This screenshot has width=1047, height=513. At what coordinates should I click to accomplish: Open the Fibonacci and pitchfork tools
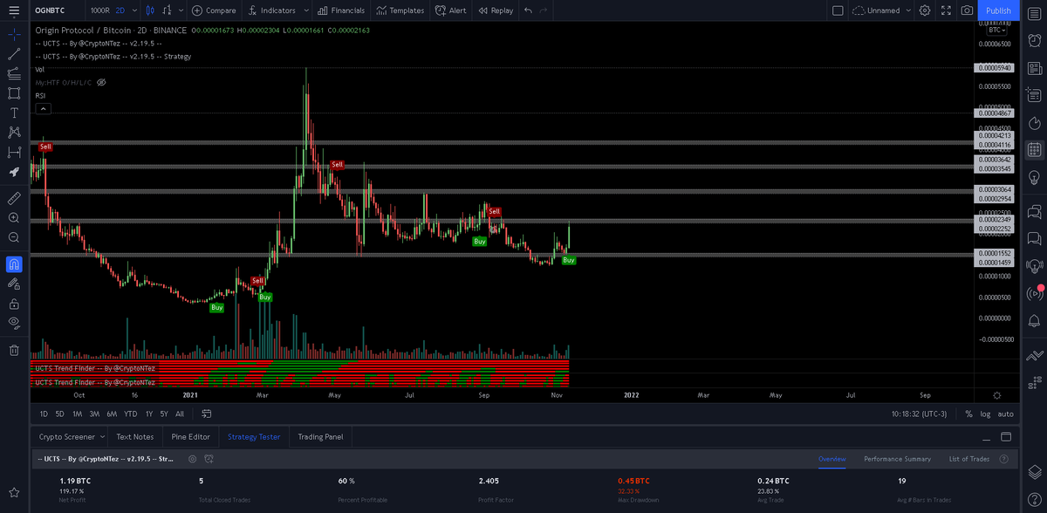click(x=14, y=73)
